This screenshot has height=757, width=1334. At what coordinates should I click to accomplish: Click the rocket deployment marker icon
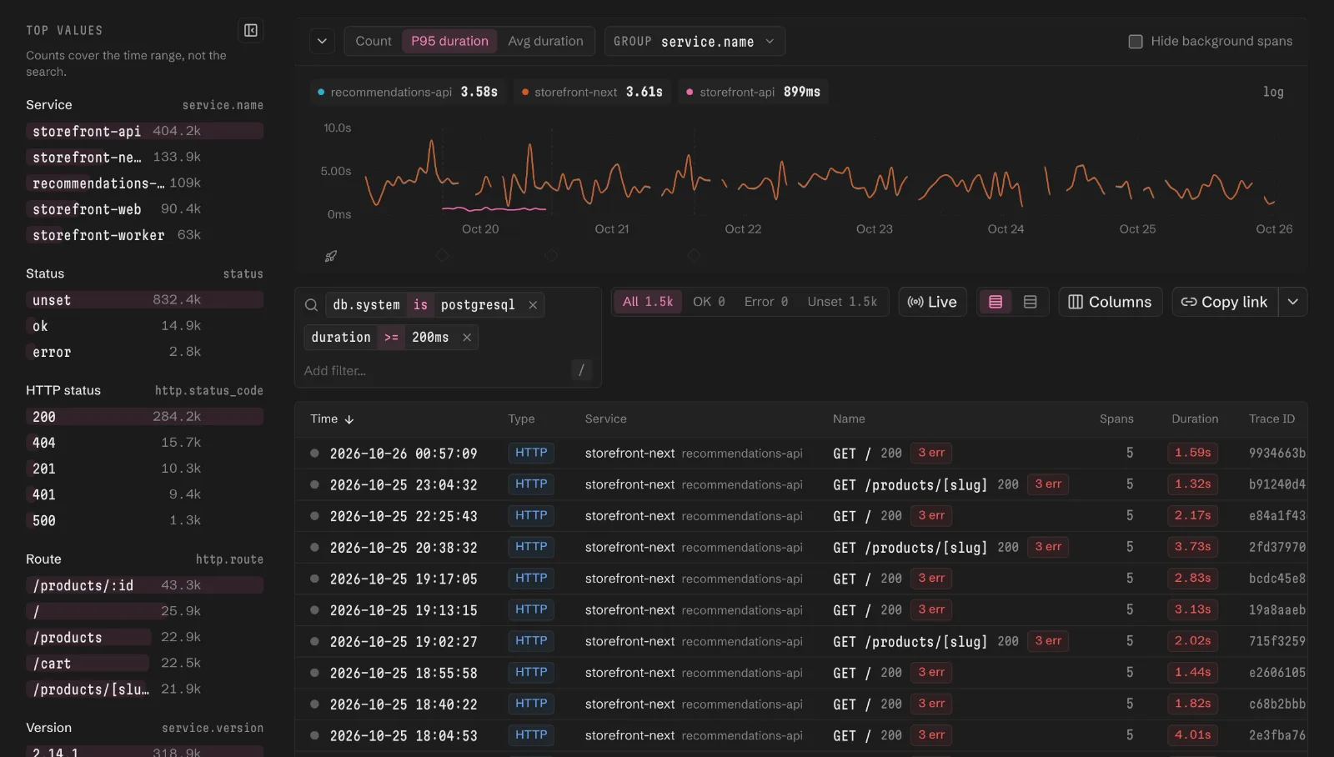(331, 256)
